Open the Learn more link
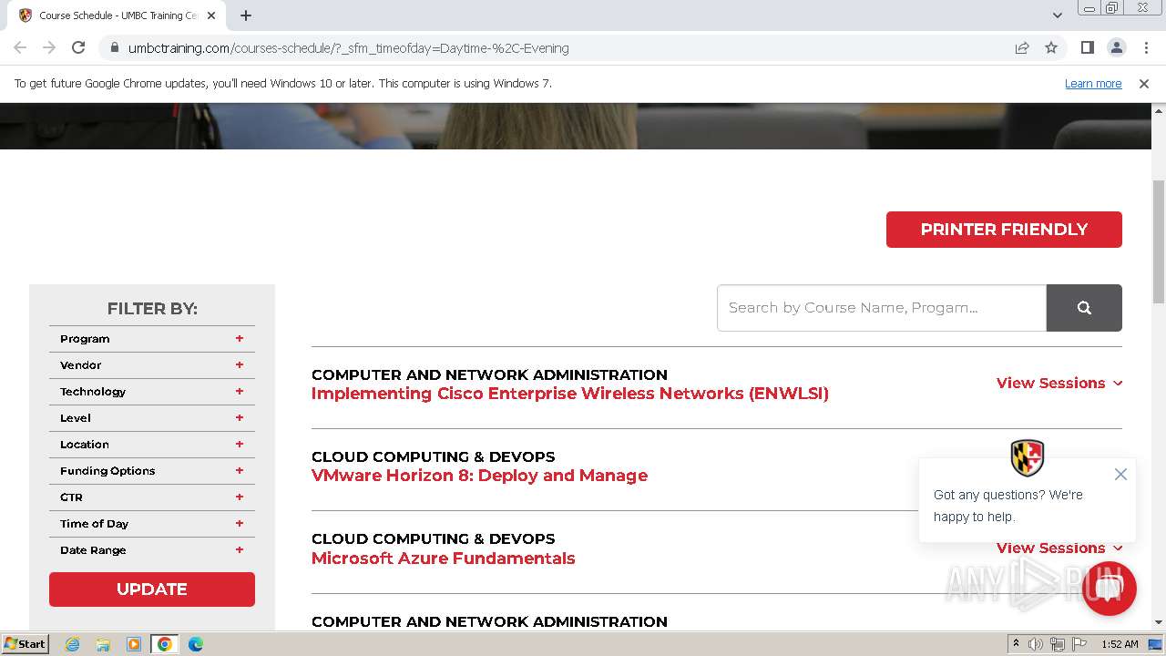 (x=1093, y=84)
